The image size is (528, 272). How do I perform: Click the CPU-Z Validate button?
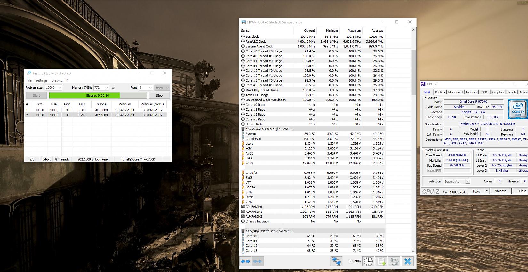500,191
